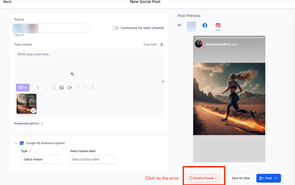Image resolution: width=295 pixels, height=185 pixels.
Task: Enable Customize for each channel toggle
Action: pos(115,28)
